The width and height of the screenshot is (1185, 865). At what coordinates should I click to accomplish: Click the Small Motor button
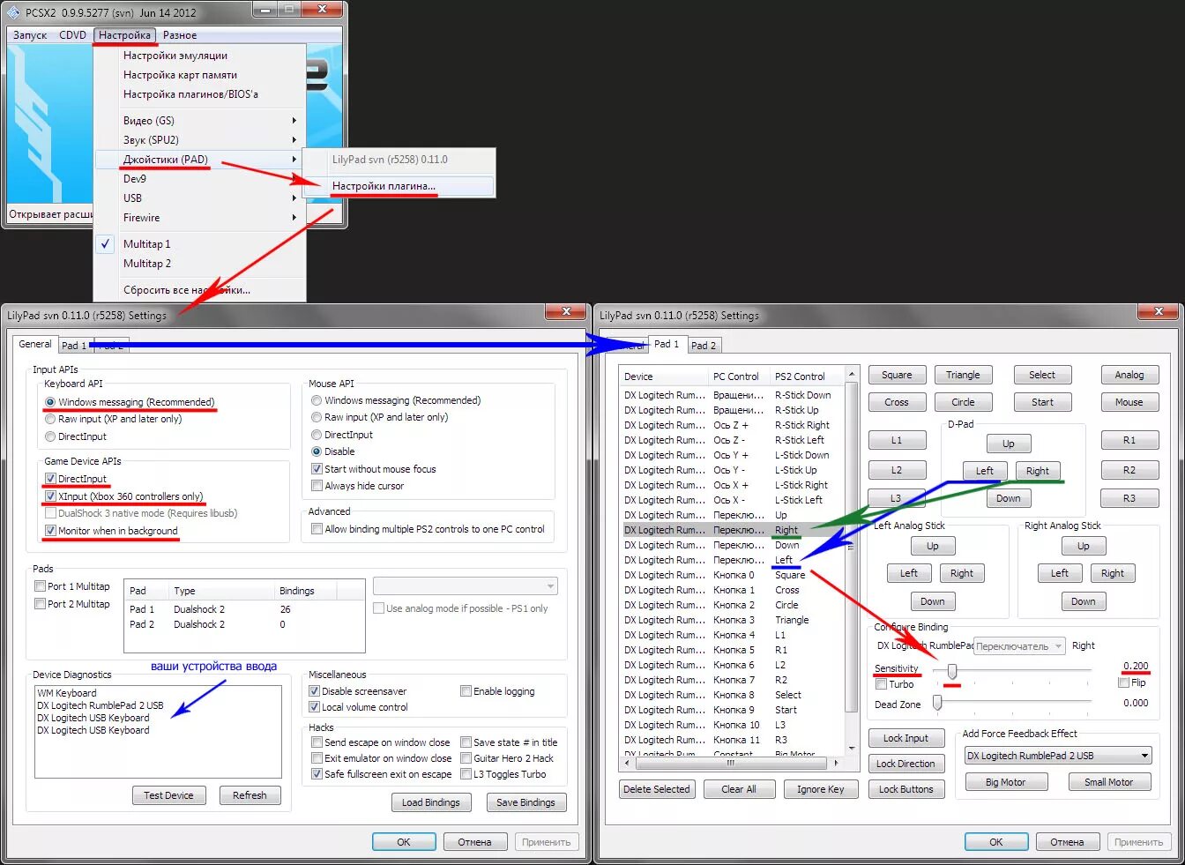pos(1109,782)
